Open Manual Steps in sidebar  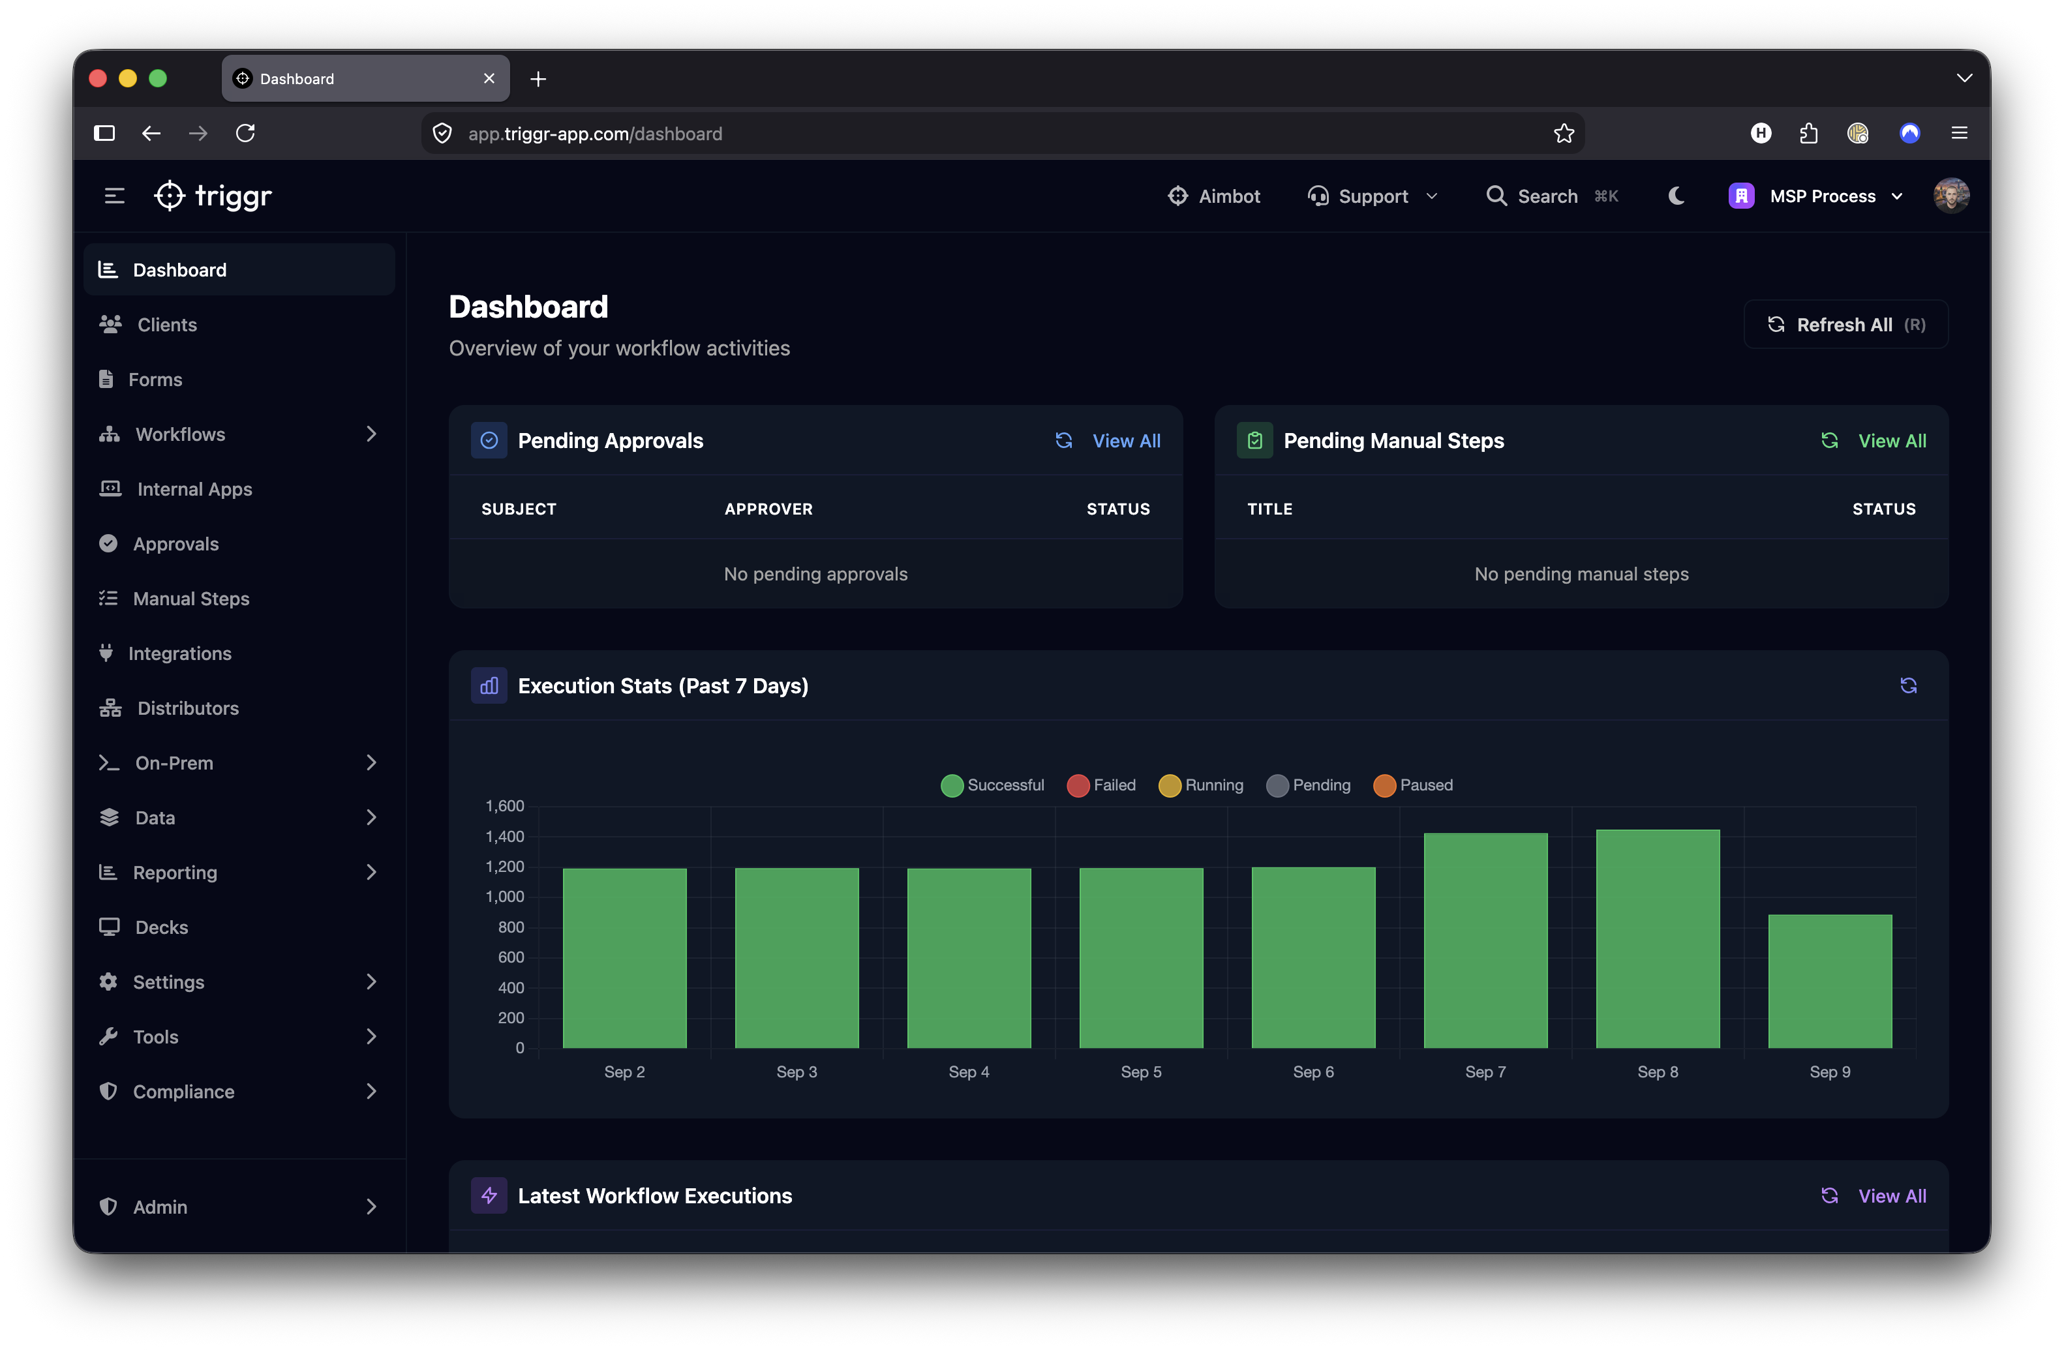[239, 598]
